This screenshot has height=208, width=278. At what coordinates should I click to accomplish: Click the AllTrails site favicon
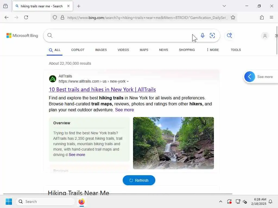click(53, 79)
